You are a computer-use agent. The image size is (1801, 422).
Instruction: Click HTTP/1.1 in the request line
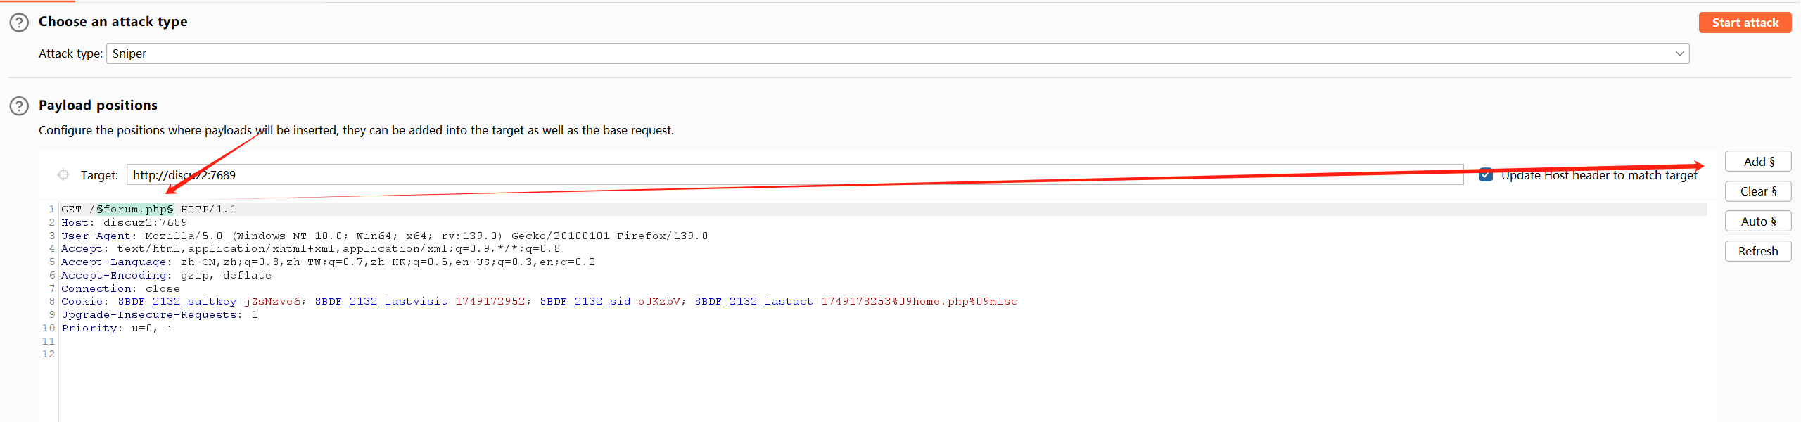coord(209,210)
